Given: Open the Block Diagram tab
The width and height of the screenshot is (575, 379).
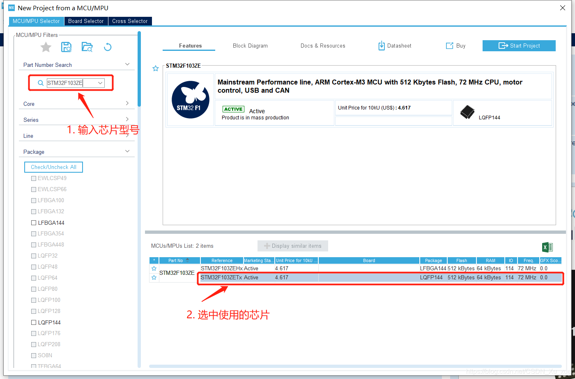Looking at the screenshot, I should click(250, 46).
